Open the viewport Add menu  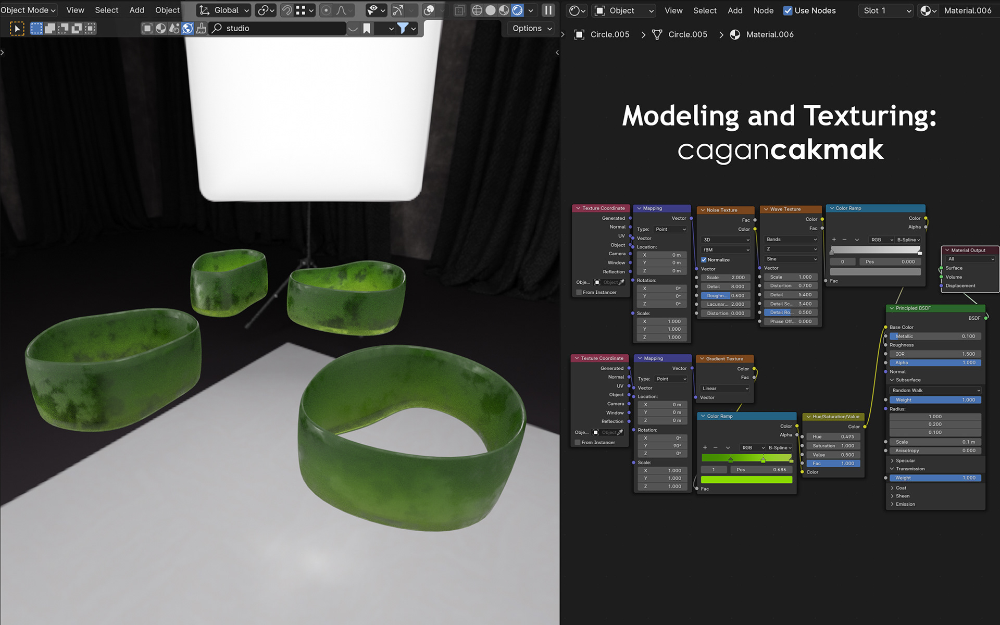[x=136, y=10]
